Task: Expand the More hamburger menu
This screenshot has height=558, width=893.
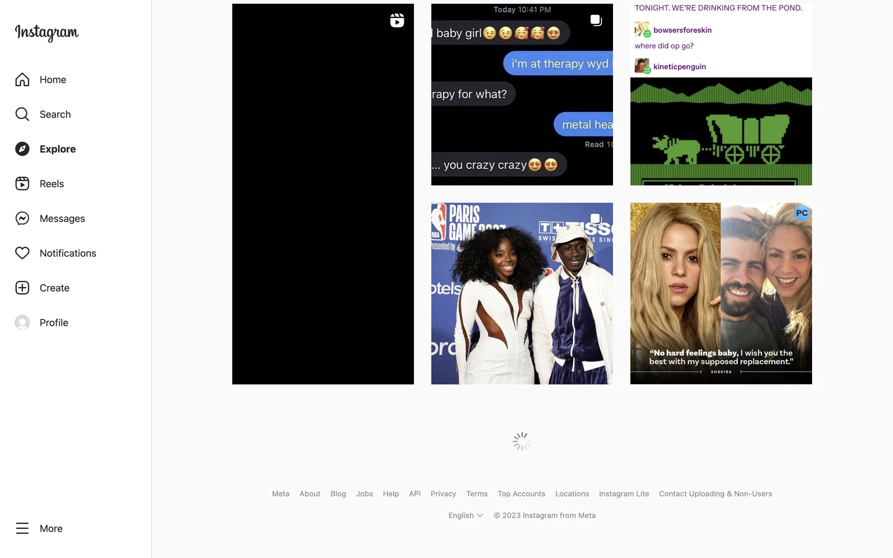Action: click(x=22, y=528)
